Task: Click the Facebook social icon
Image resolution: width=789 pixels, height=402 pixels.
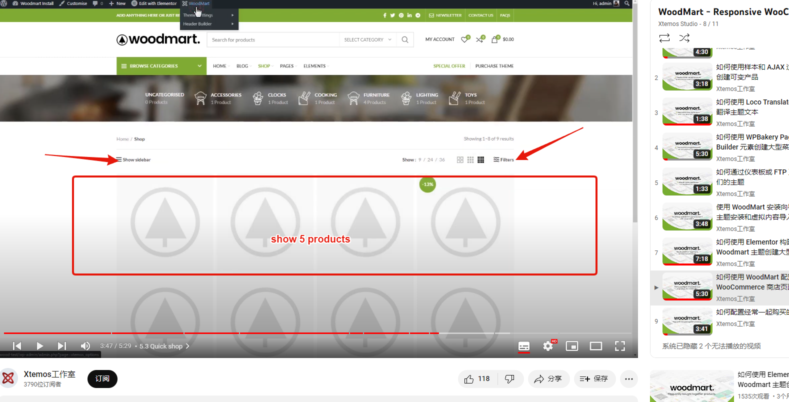Action: coord(385,15)
